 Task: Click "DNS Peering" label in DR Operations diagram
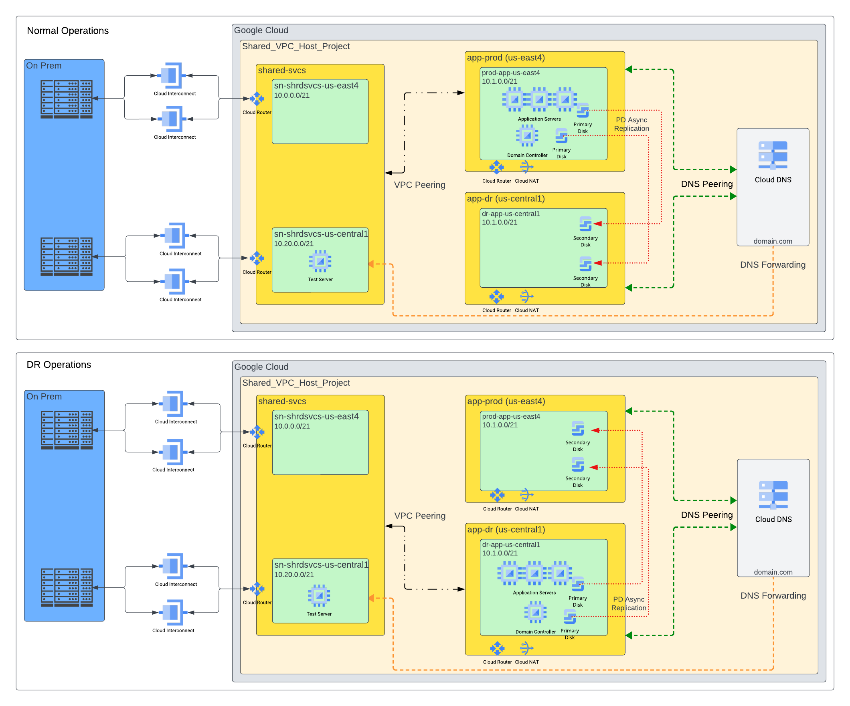pos(707,515)
